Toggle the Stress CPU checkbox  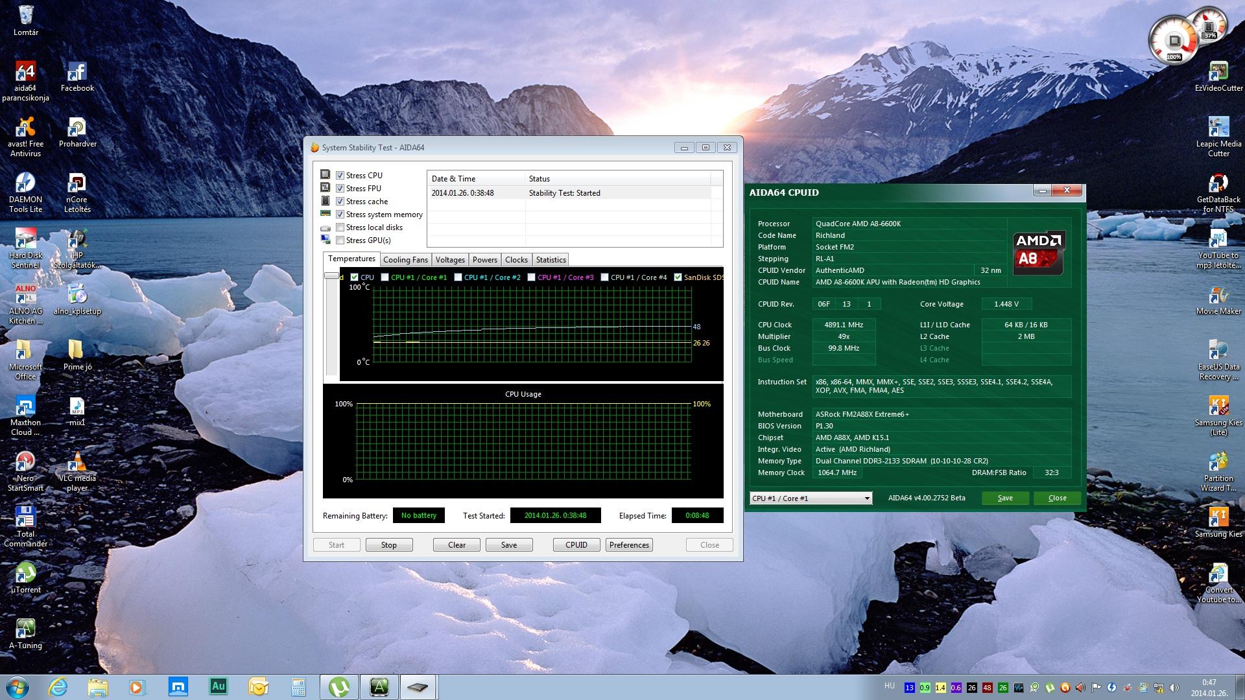coord(340,175)
